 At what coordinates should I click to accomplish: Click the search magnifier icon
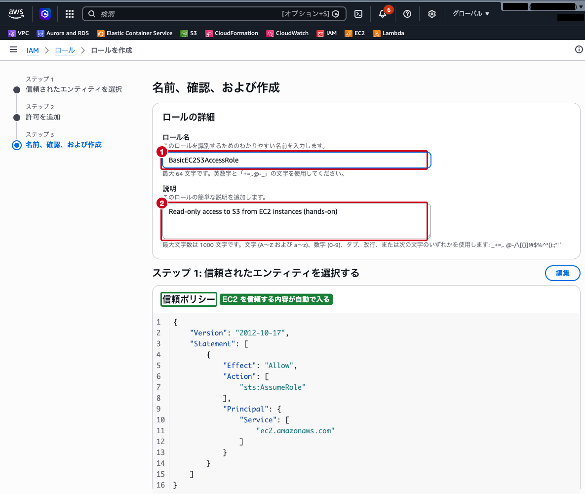92,14
